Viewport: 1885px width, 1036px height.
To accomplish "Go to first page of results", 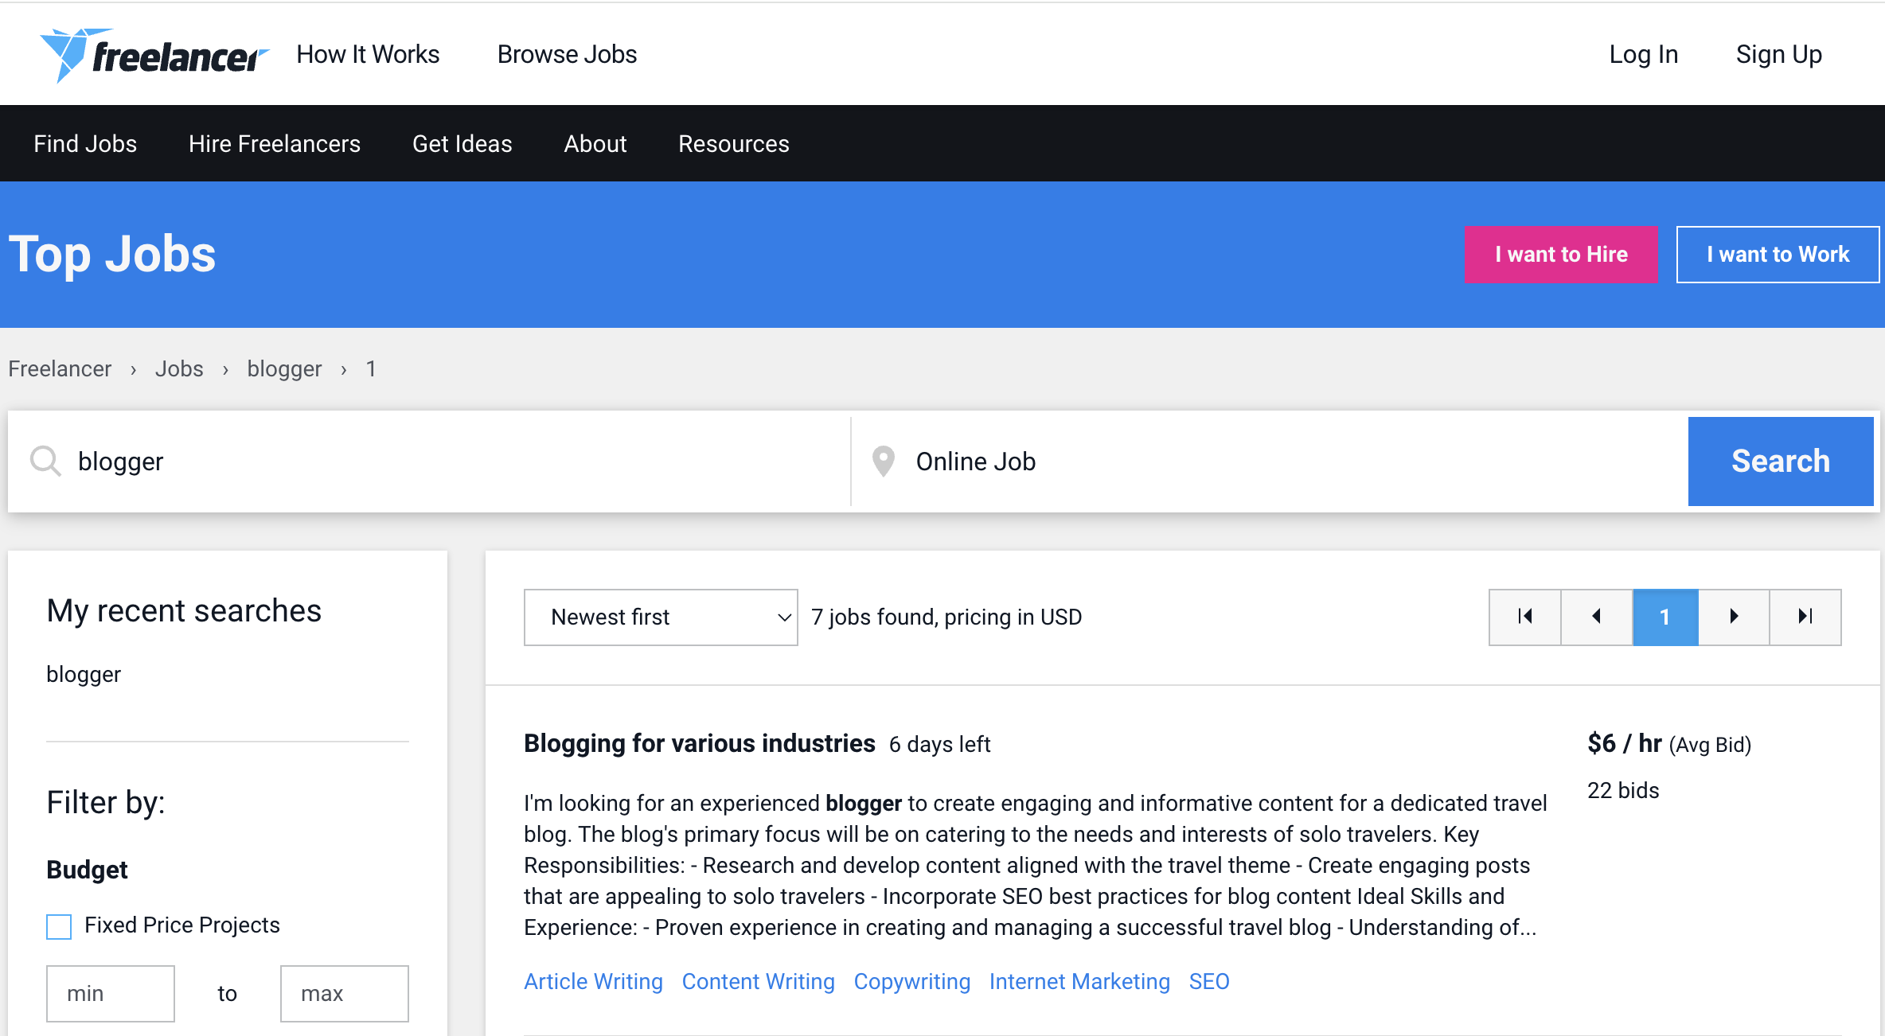I will (1524, 617).
